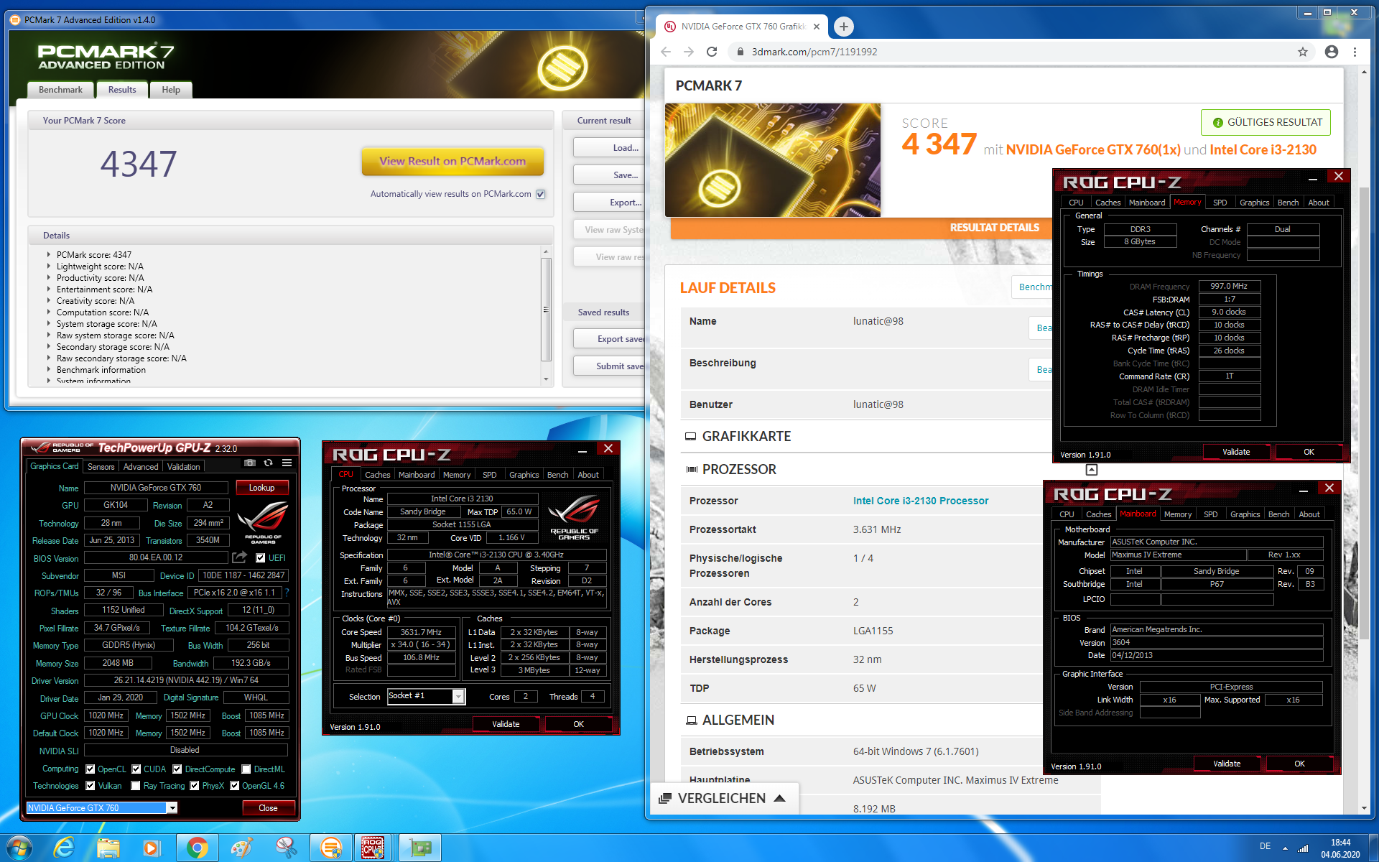
Task: Toggle the DirectML checkbox in GPU-Z
Action: tap(246, 769)
